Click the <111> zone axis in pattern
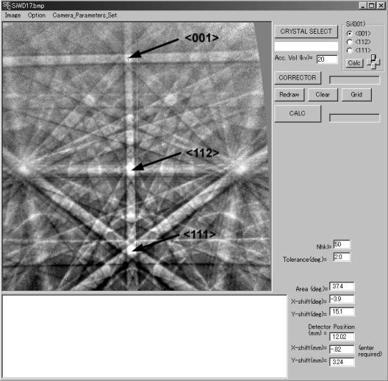Viewport: 388px width, 381px height. click(x=130, y=249)
